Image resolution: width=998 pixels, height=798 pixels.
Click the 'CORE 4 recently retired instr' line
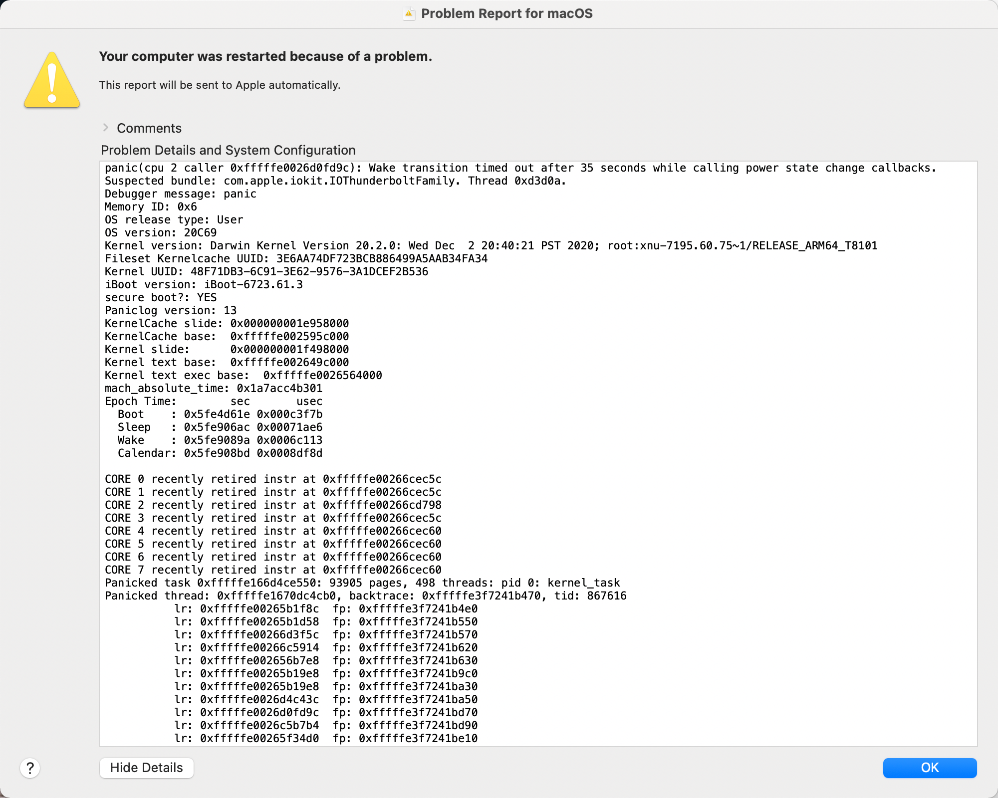pos(273,531)
